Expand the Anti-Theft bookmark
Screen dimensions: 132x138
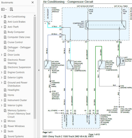click(2, 27)
